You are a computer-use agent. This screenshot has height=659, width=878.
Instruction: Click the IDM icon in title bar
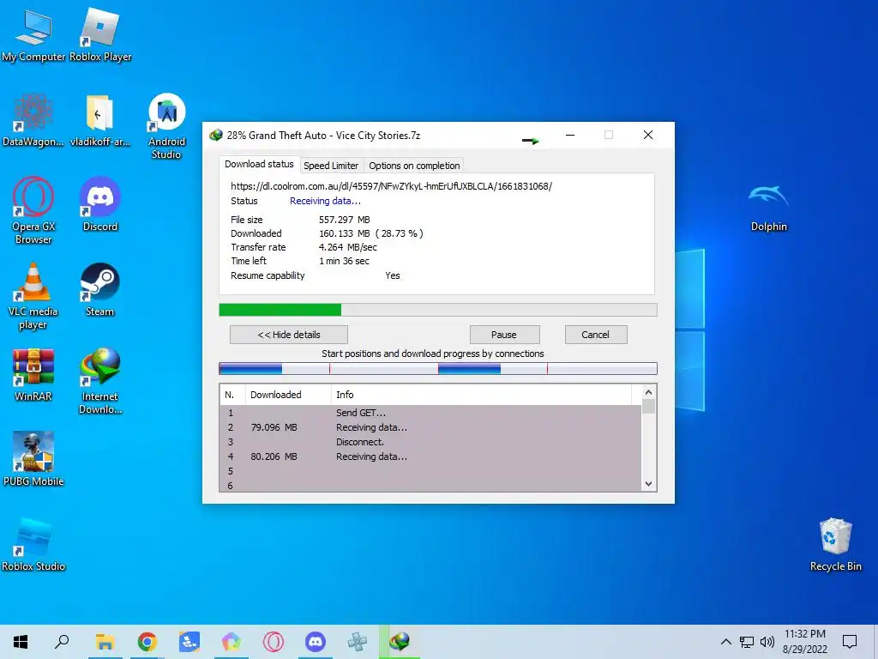[x=215, y=135]
